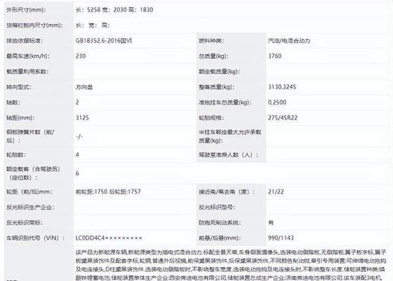Viewport: 393px width, 281px height.
Task: Click the 防抱死制动系统 value 有
Action: pyautogui.click(x=271, y=223)
